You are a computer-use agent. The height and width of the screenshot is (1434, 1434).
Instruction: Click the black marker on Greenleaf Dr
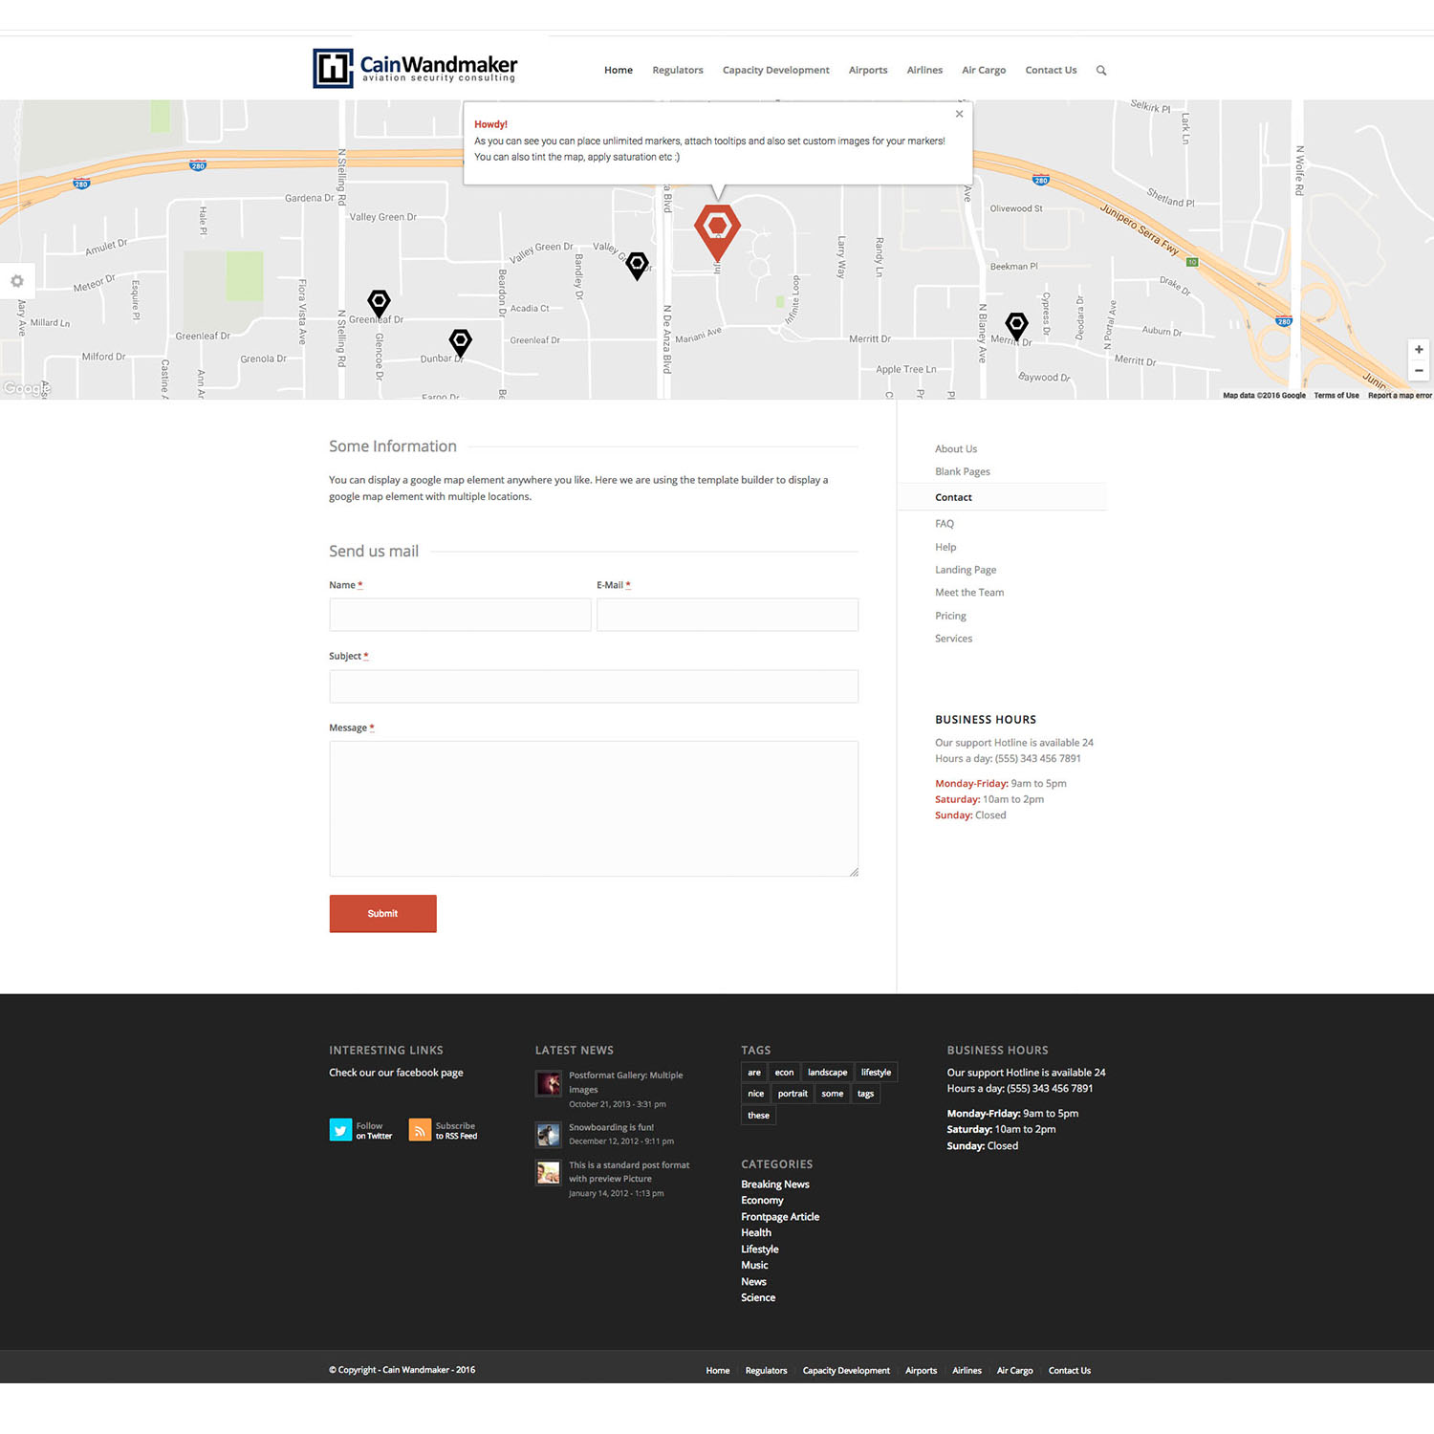[x=380, y=303]
